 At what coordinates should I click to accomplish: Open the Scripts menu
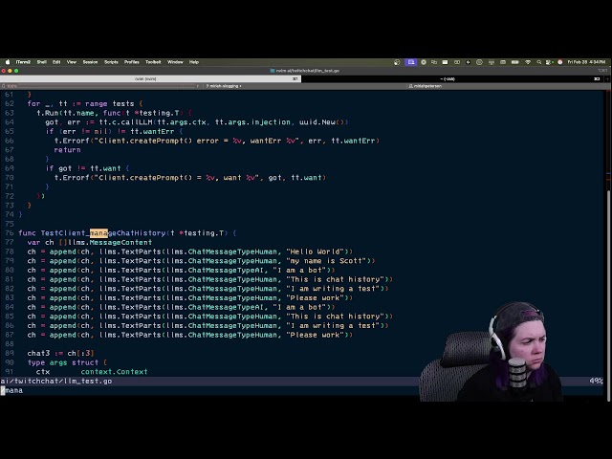(111, 62)
